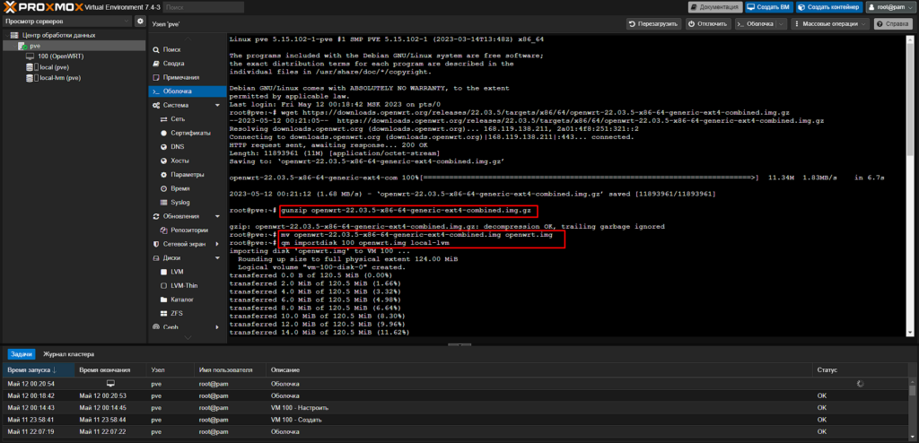Image resolution: width=919 pixels, height=443 pixels.
Task: Click the node menu scroll-down chevron
Action: coord(188,337)
